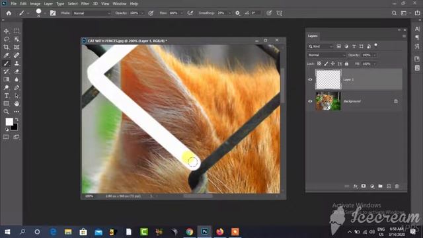Hide Layer 1 with its eye icon

click(x=310, y=79)
